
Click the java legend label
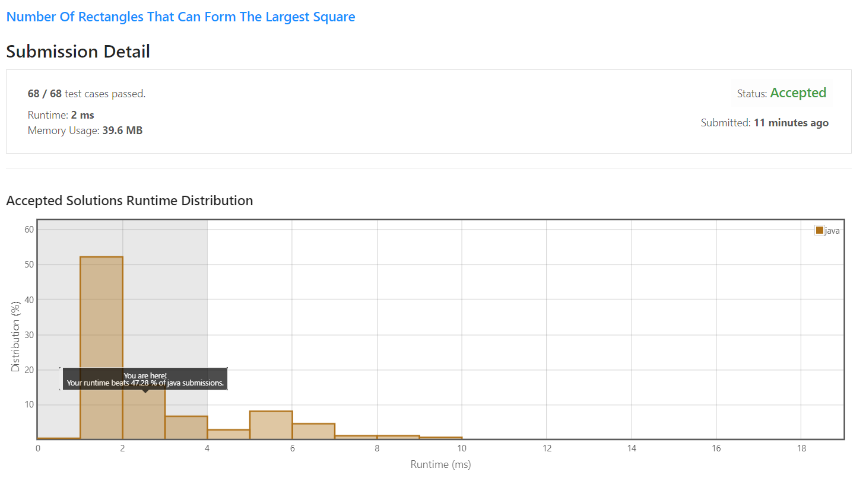(x=832, y=231)
